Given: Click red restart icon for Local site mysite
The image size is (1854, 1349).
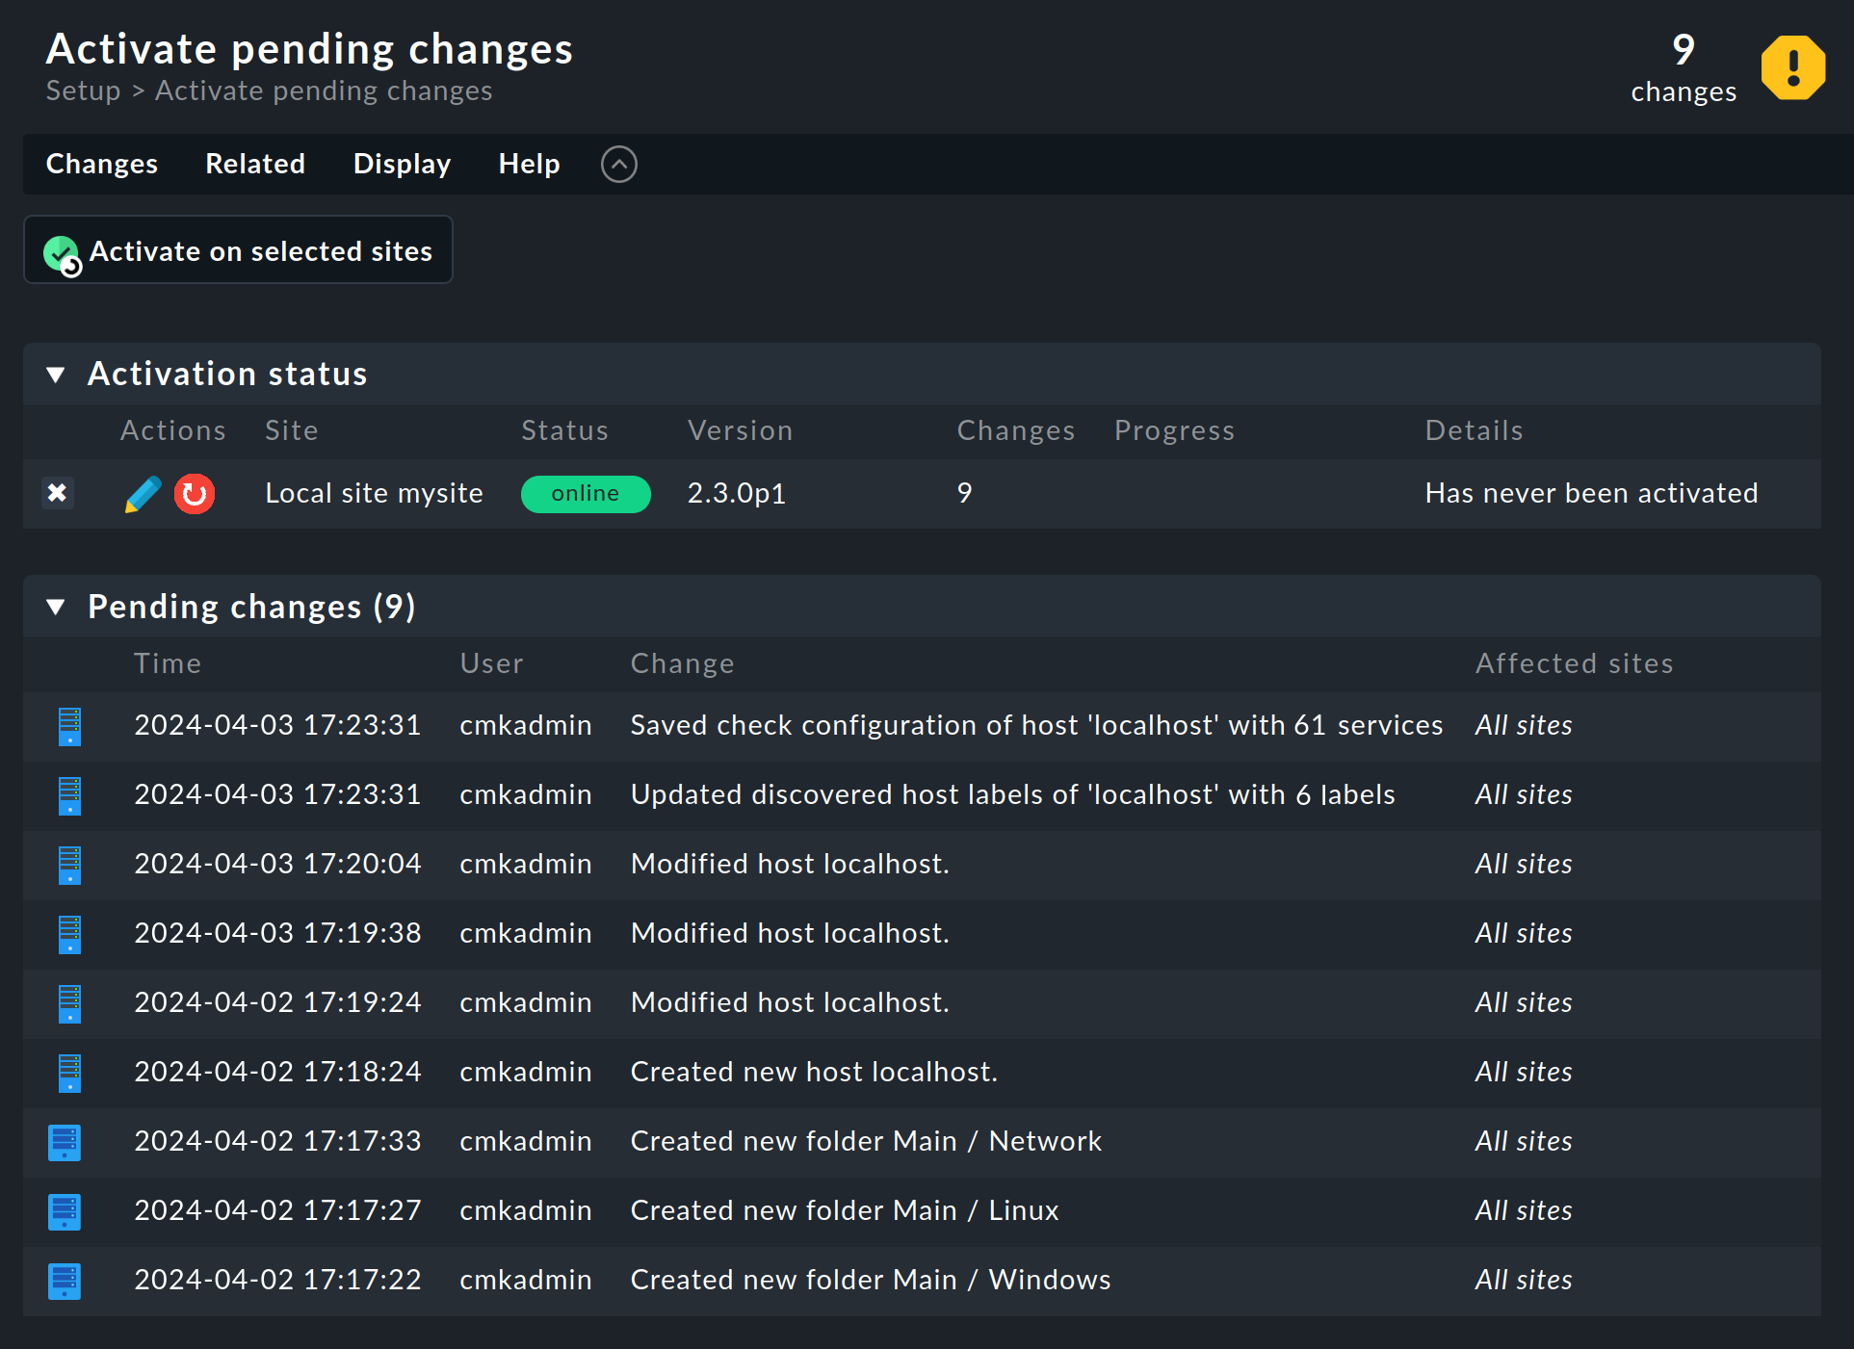Looking at the screenshot, I should 195,494.
